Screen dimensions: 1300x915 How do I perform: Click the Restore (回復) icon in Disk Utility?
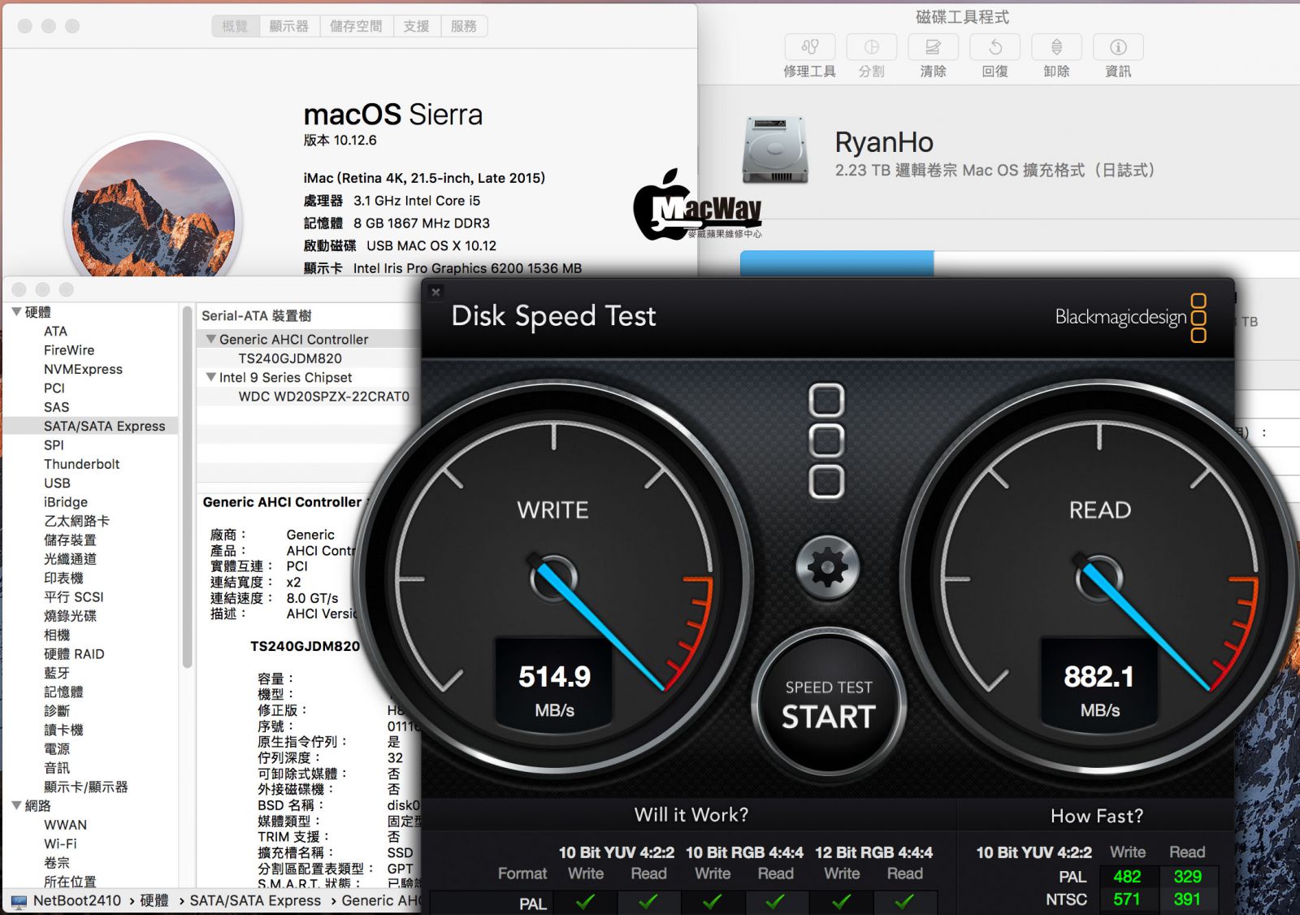994,47
